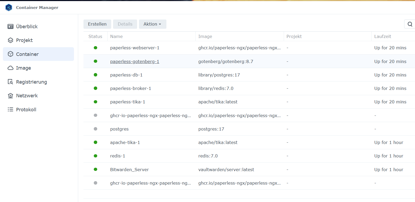
Task: Select the Projekt layers icon
Action: point(11,40)
